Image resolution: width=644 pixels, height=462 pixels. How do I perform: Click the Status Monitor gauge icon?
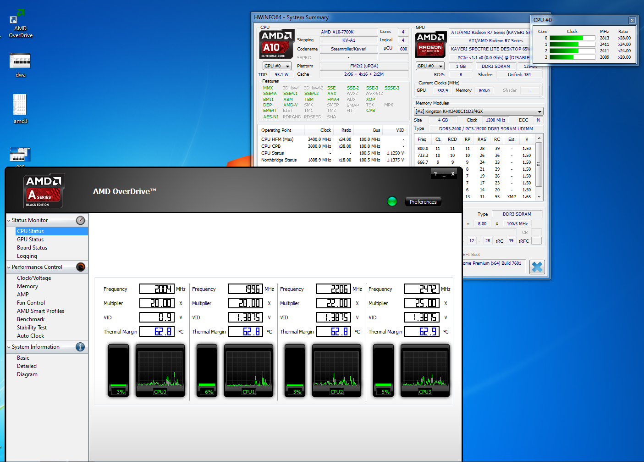81,220
